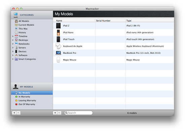Expand the Smart Categories group

click(13, 59)
